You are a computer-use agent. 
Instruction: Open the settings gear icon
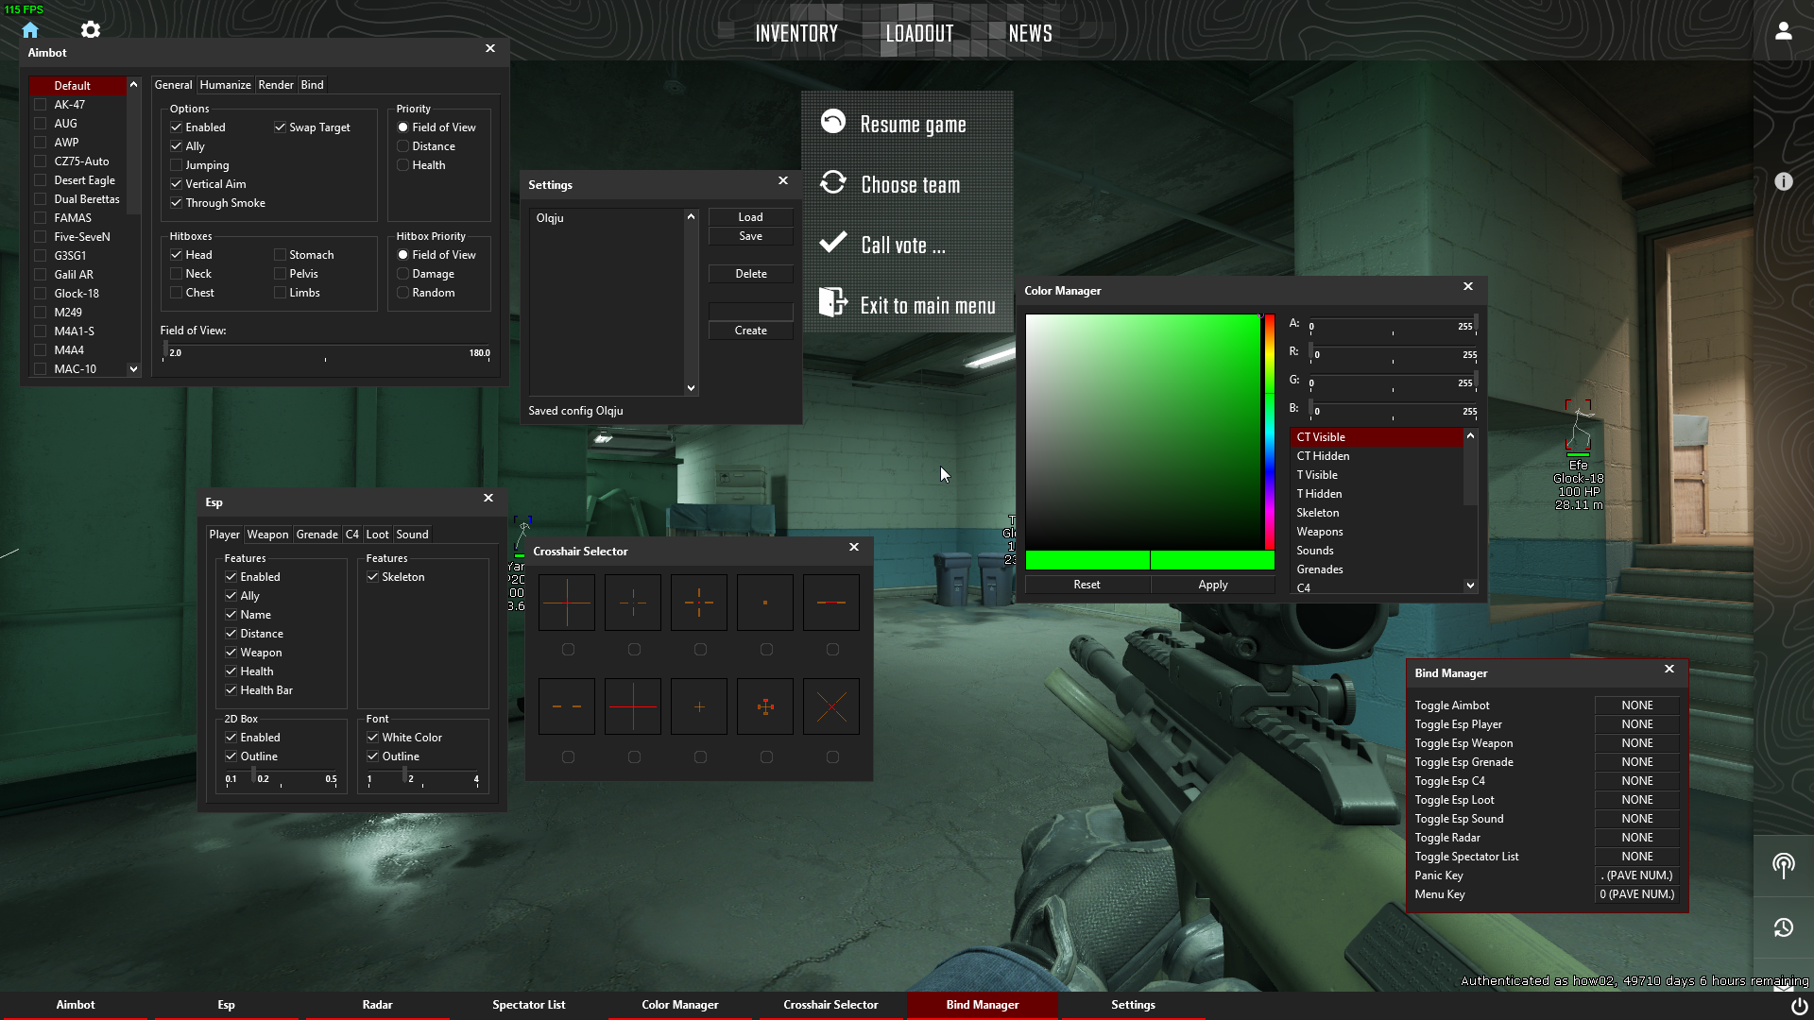91,30
